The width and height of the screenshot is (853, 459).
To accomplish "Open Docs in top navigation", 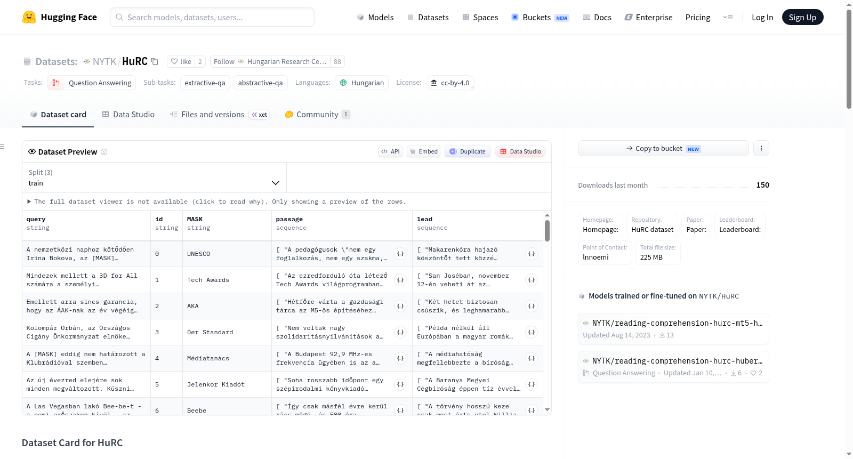I will 597,17.
